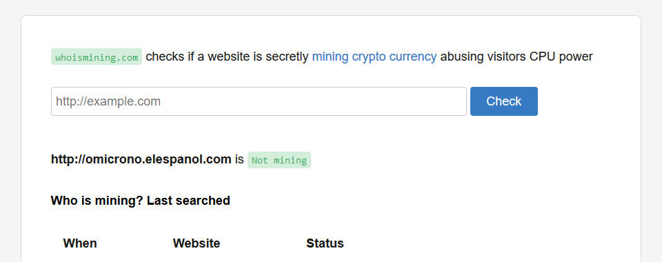This screenshot has width=662, height=262.
Task: Click the word "is" before Not mining
Action: click(x=239, y=159)
